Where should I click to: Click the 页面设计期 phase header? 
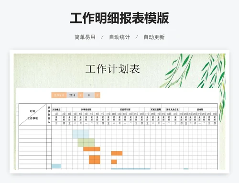(125, 109)
